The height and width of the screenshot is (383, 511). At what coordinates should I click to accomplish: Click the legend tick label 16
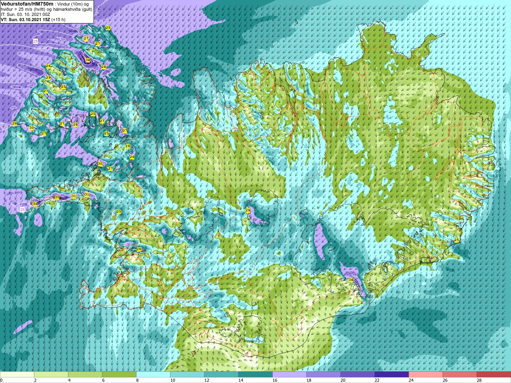275,380
